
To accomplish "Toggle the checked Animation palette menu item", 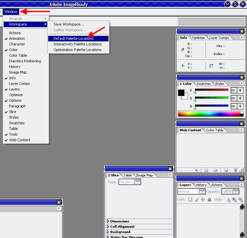I will click(17, 38).
